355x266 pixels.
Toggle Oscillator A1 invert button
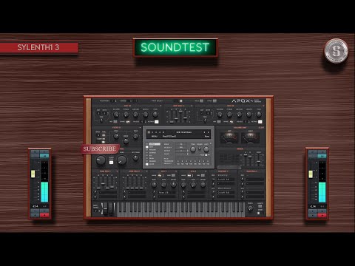coord(115,122)
